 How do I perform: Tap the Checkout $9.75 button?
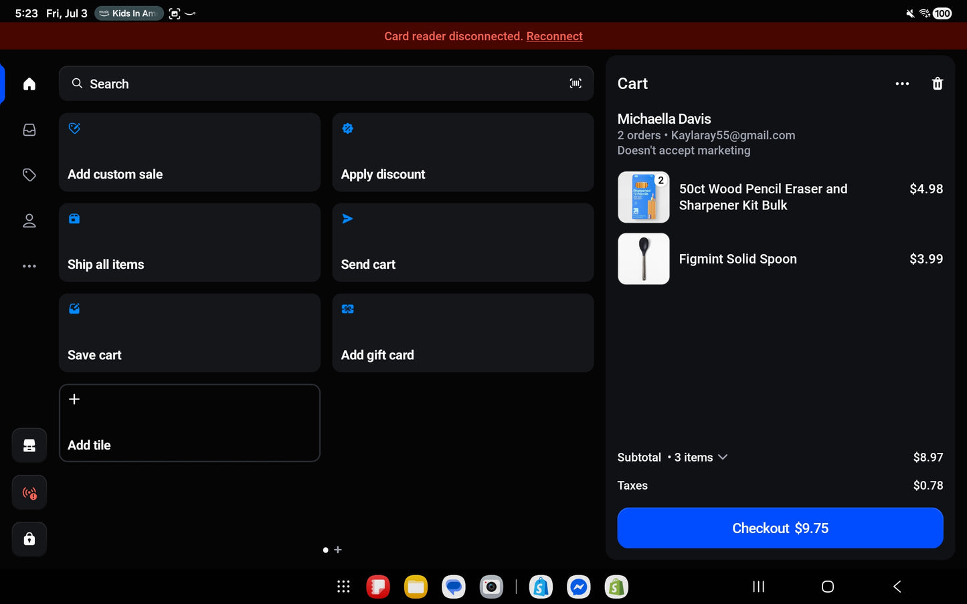(x=780, y=528)
